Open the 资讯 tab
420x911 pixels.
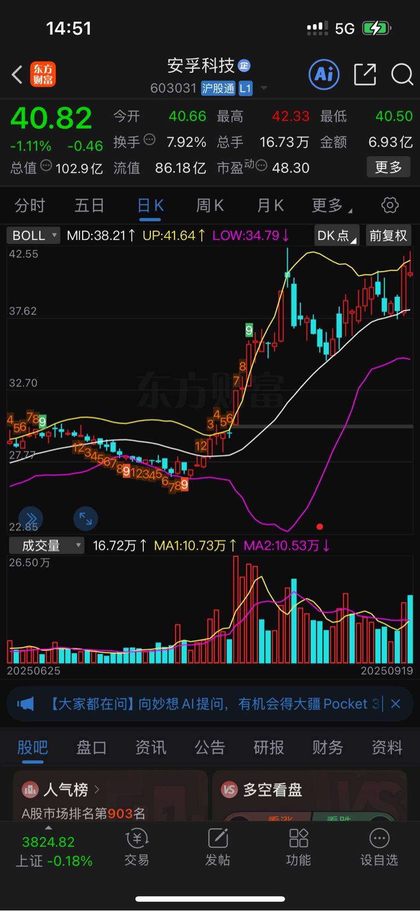pos(150,748)
